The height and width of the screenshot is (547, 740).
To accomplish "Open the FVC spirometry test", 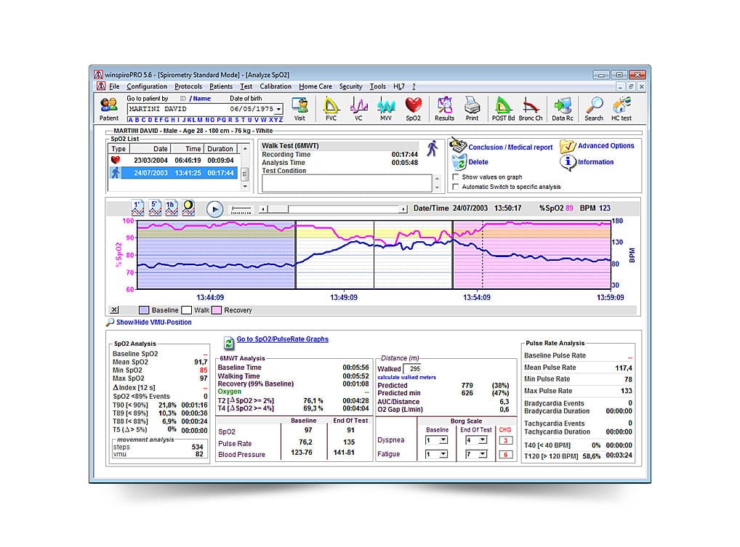I will click(x=331, y=108).
